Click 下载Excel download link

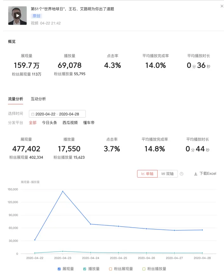(205, 174)
